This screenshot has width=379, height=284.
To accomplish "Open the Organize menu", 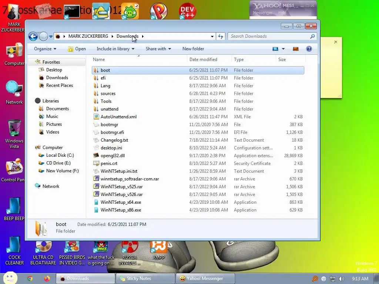I will [45, 49].
